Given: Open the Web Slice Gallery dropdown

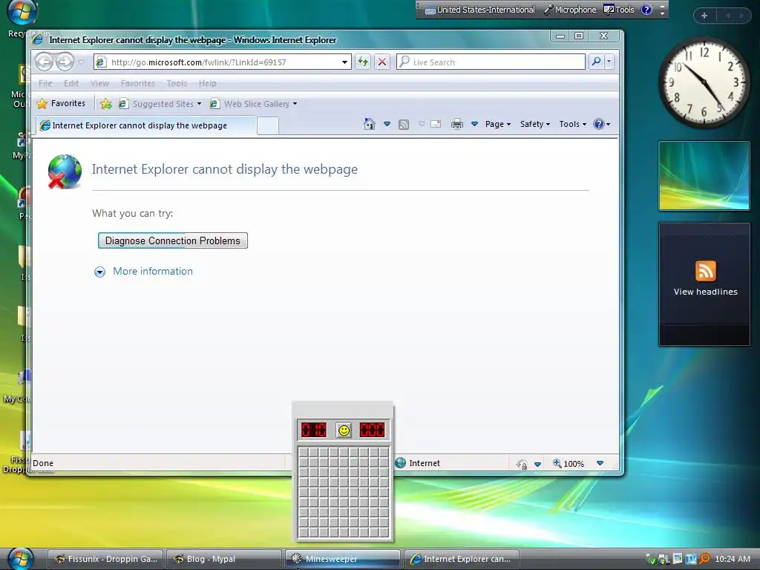Looking at the screenshot, I should point(254,104).
